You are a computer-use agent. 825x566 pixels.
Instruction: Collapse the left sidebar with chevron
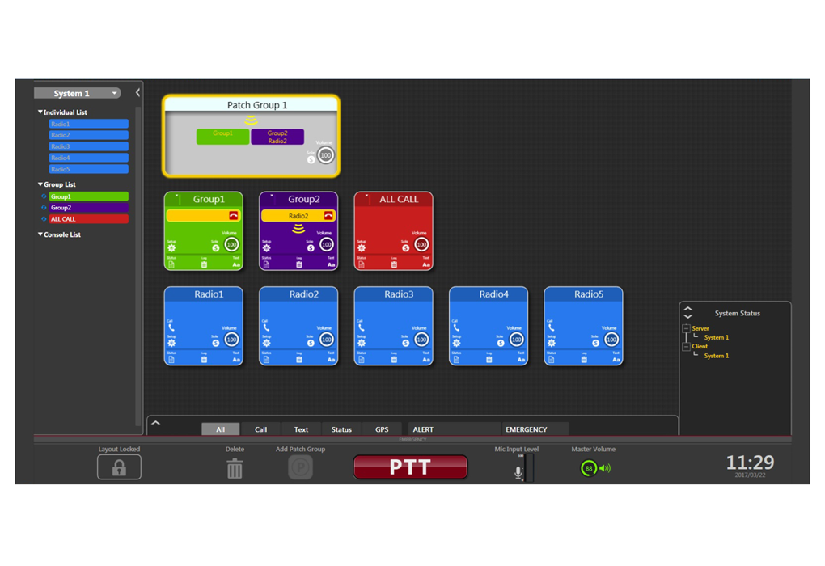pos(137,92)
